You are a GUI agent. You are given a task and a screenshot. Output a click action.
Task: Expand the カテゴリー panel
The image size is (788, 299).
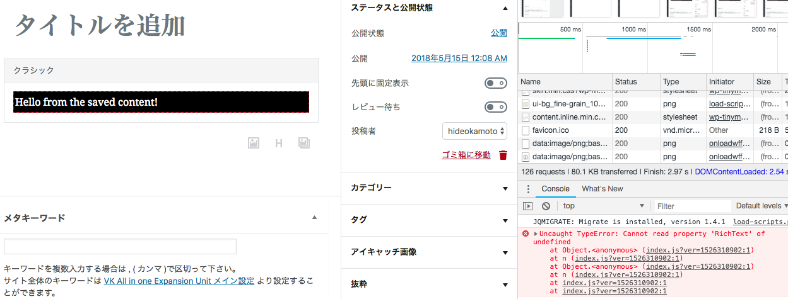(505, 188)
